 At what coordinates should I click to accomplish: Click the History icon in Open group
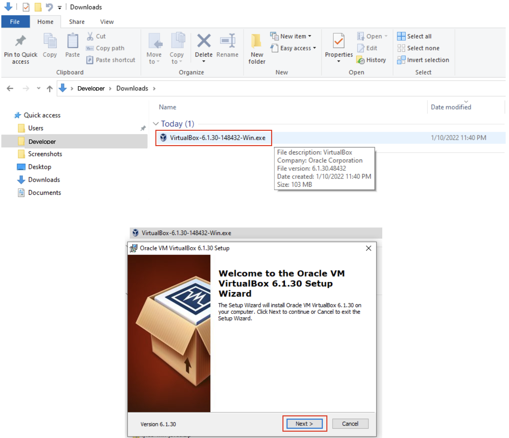361,60
